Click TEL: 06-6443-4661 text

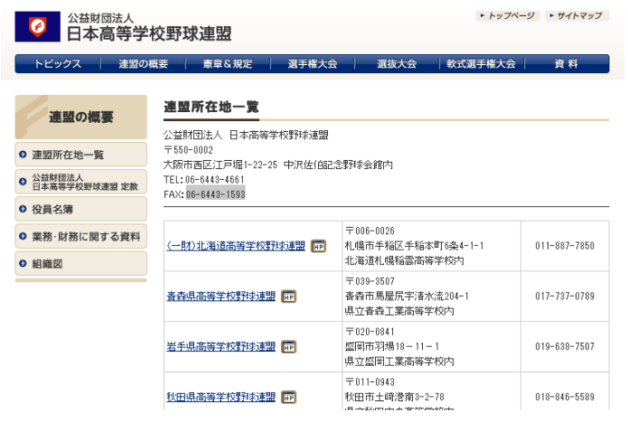point(204,180)
